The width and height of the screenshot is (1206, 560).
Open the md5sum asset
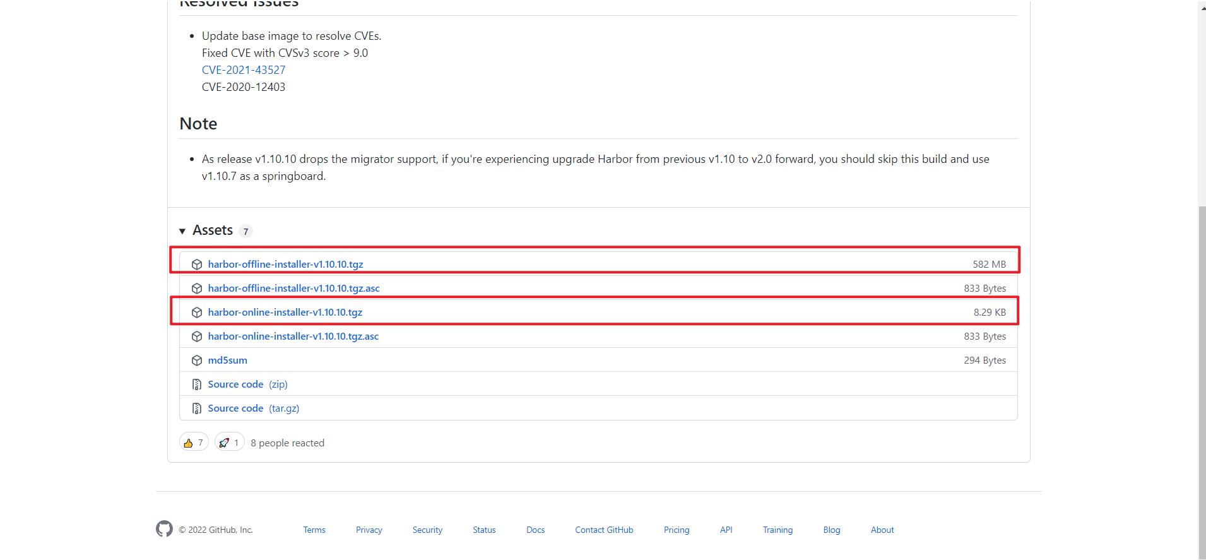pos(228,360)
